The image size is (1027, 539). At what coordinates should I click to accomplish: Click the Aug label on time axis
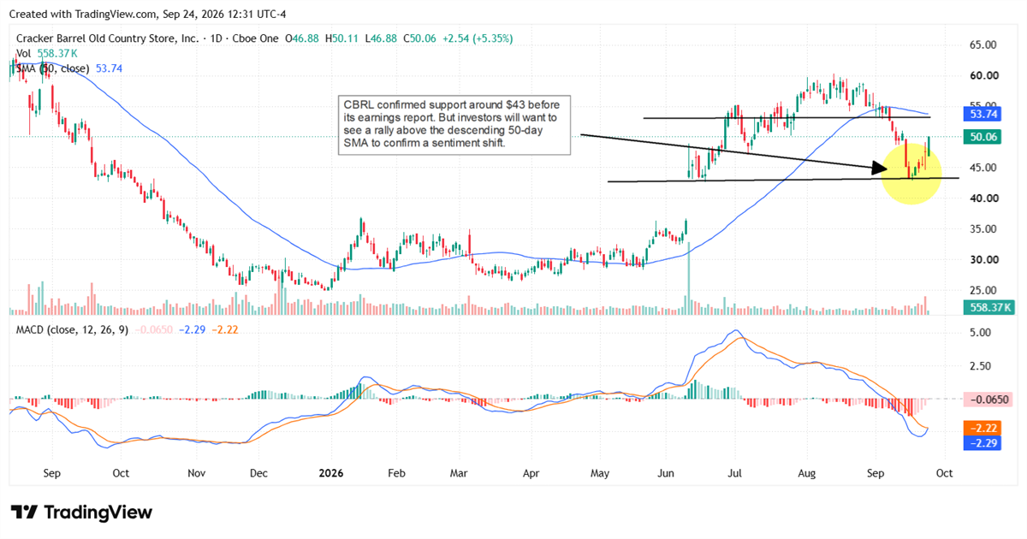pos(807,472)
